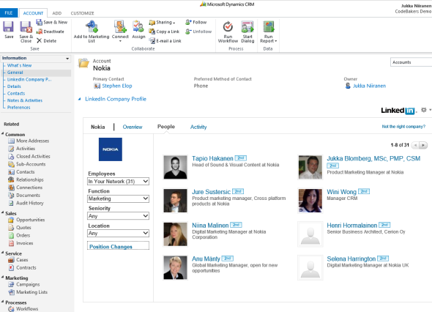Click Copy a Link

click(164, 31)
